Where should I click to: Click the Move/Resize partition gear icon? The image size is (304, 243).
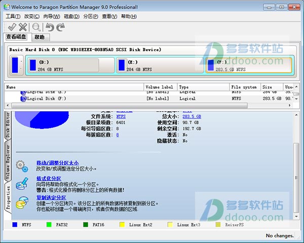[x=22, y=166]
